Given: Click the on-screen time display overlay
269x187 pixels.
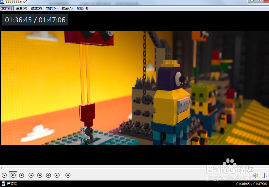Looking at the screenshot, I should [35, 20].
